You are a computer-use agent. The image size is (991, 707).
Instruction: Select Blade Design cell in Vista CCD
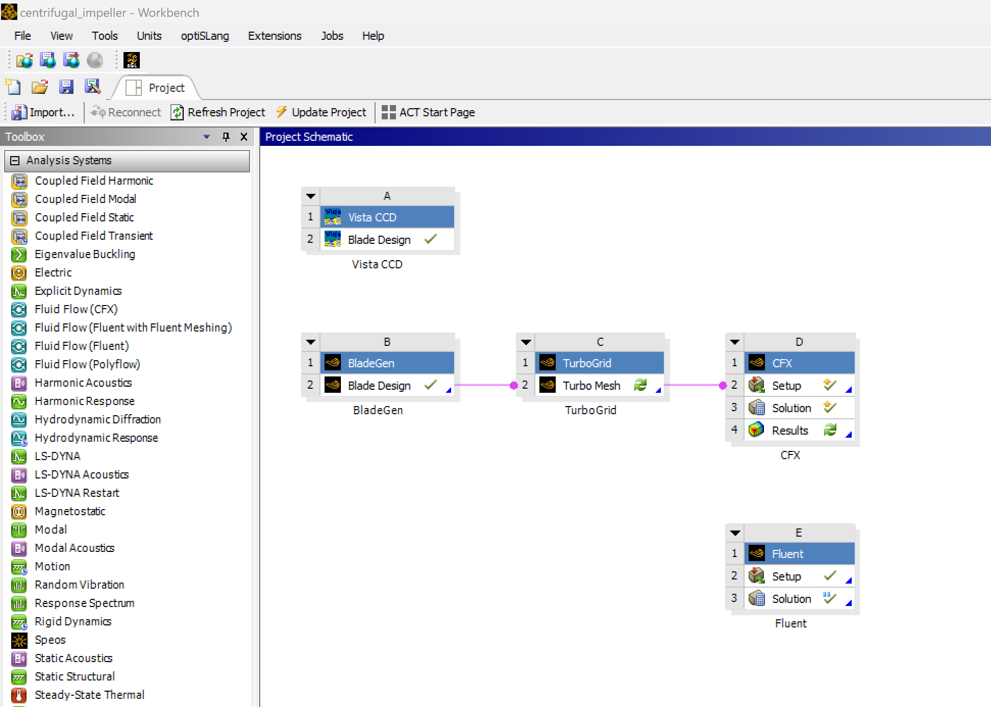pyautogui.click(x=387, y=239)
